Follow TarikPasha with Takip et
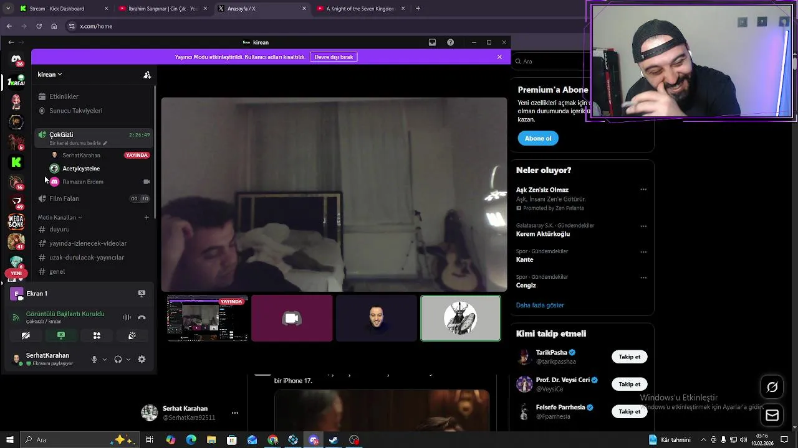This screenshot has height=448, width=798. coord(630,357)
